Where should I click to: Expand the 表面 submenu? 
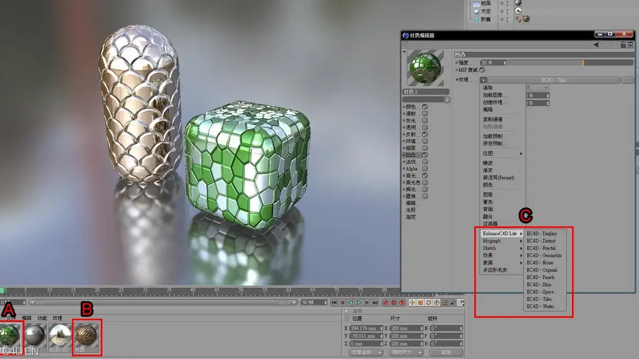coord(502,263)
